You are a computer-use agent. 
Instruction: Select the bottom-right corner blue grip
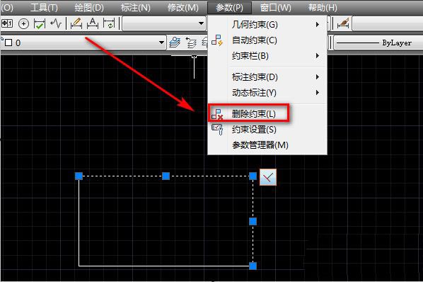tap(253, 266)
